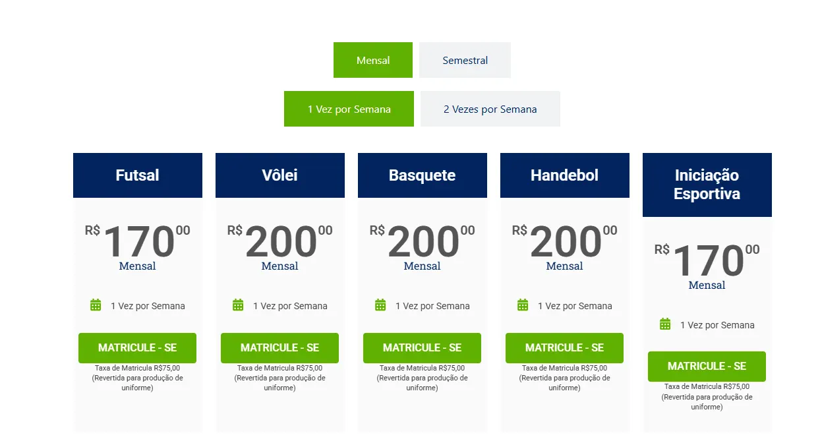Click Matricule-se under the Vôlei plan
This screenshot has width=820, height=447.
click(279, 347)
